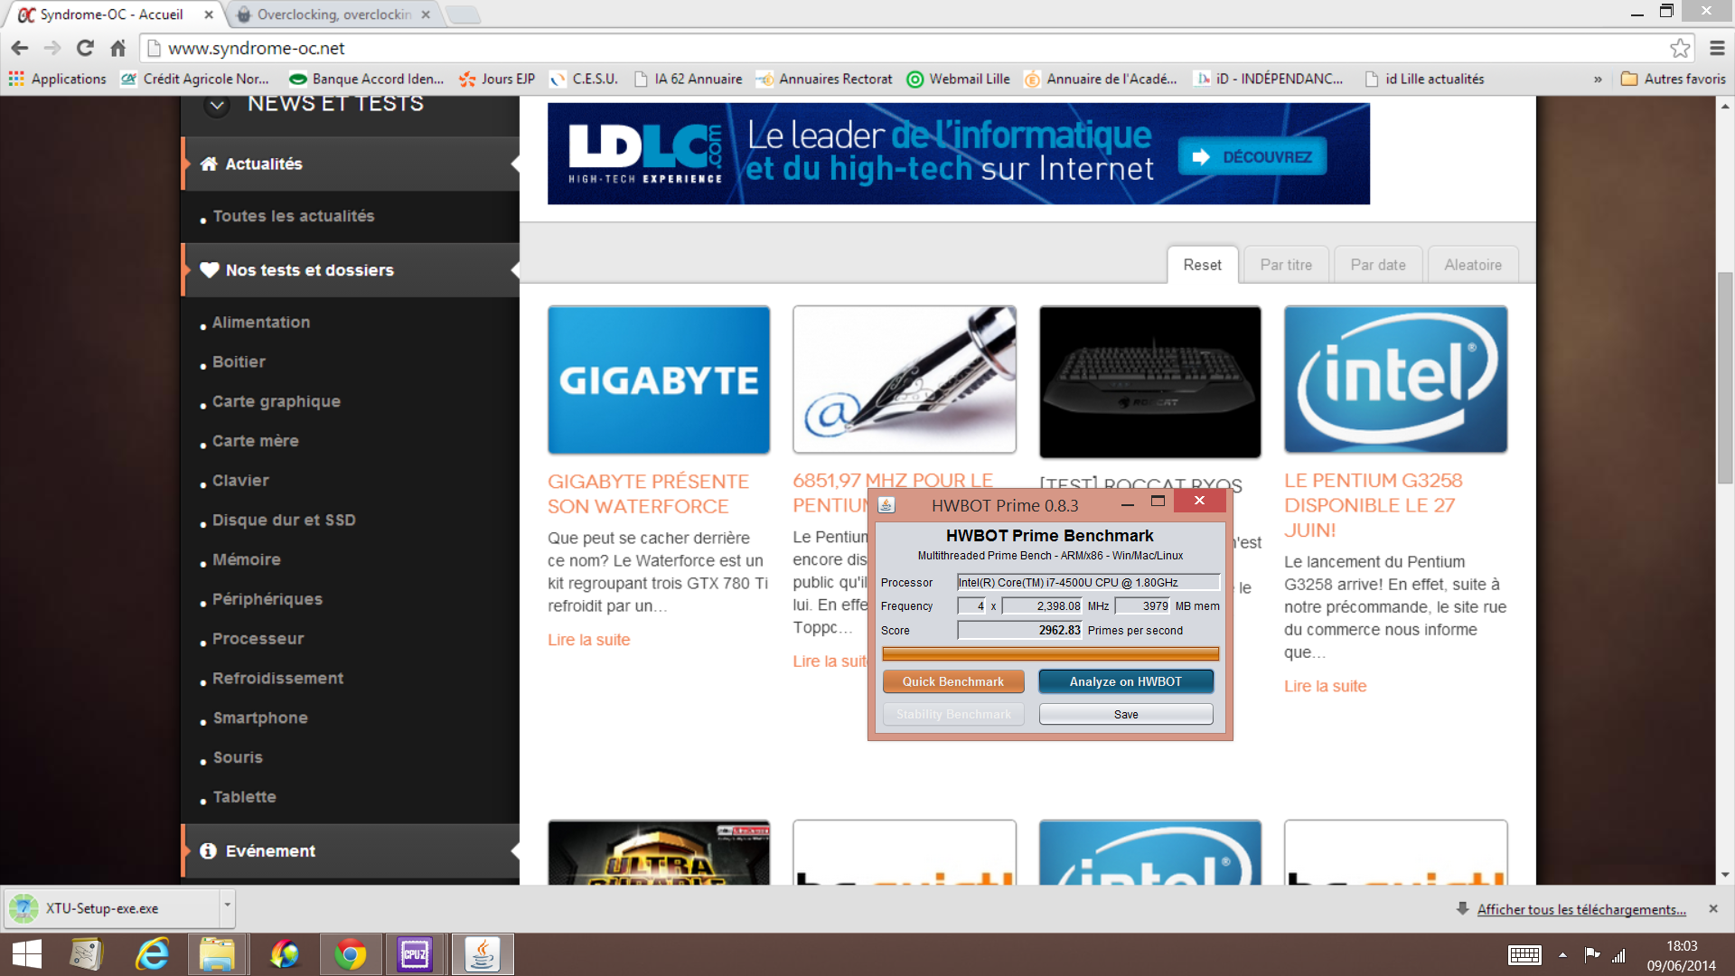Screen dimensions: 1735x976
Task: Click the LDLC Découvrez banner button
Action: tap(1252, 157)
